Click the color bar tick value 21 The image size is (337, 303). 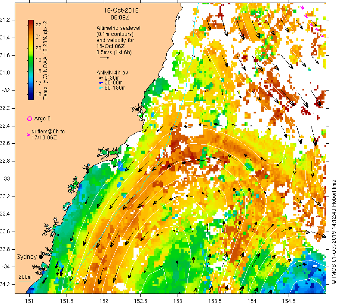coord(38,37)
